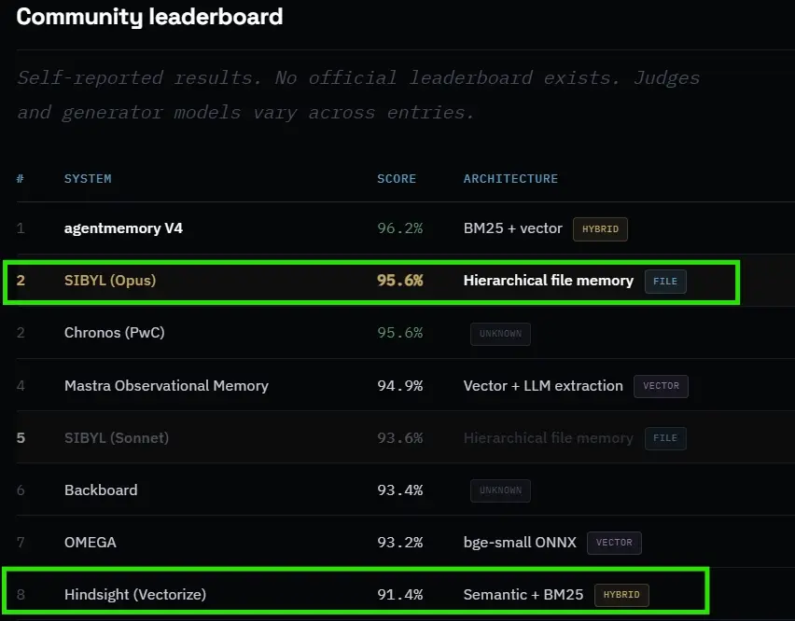This screenshot has width=795, height=621.
Task: Select the Mastra Observational Memory name
Action: pos(166,386)
